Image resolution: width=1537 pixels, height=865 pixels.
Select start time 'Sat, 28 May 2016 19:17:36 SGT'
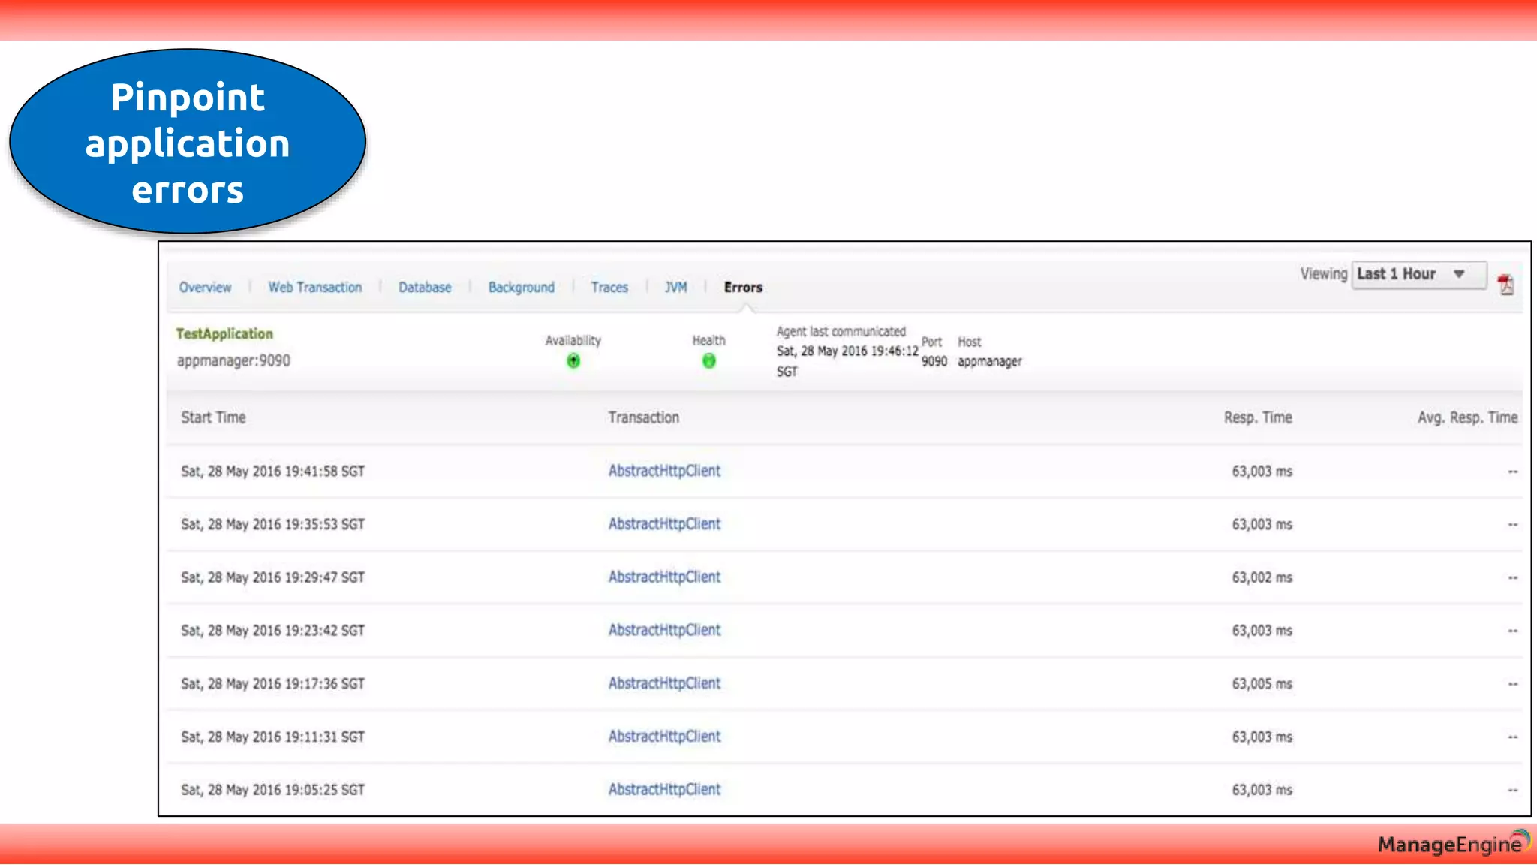[x=272, y=684]
